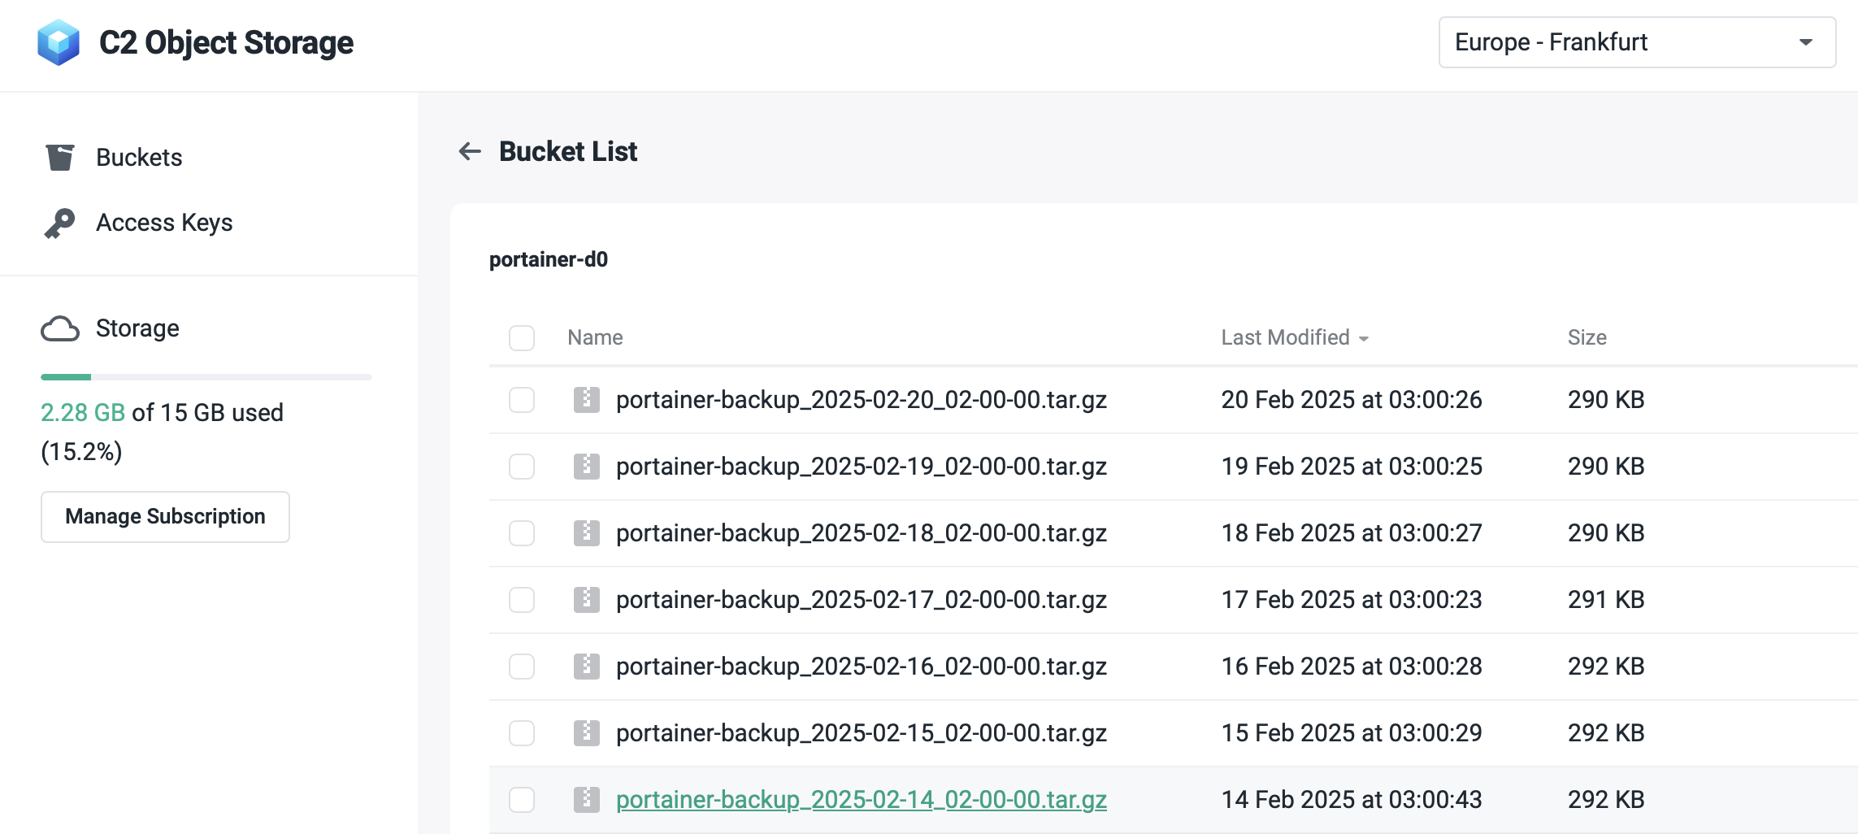Toggle the select-all checkbox in table header
Viewport: 1858px width, 834px height.
click(x=522, y=338)
